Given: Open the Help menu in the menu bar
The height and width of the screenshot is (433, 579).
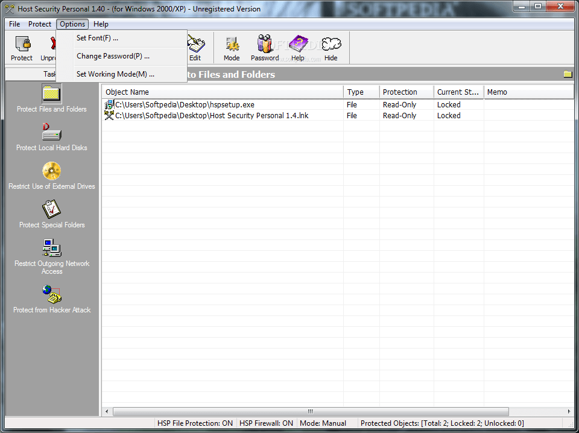Looking at the screenshot, I should 101,24.
